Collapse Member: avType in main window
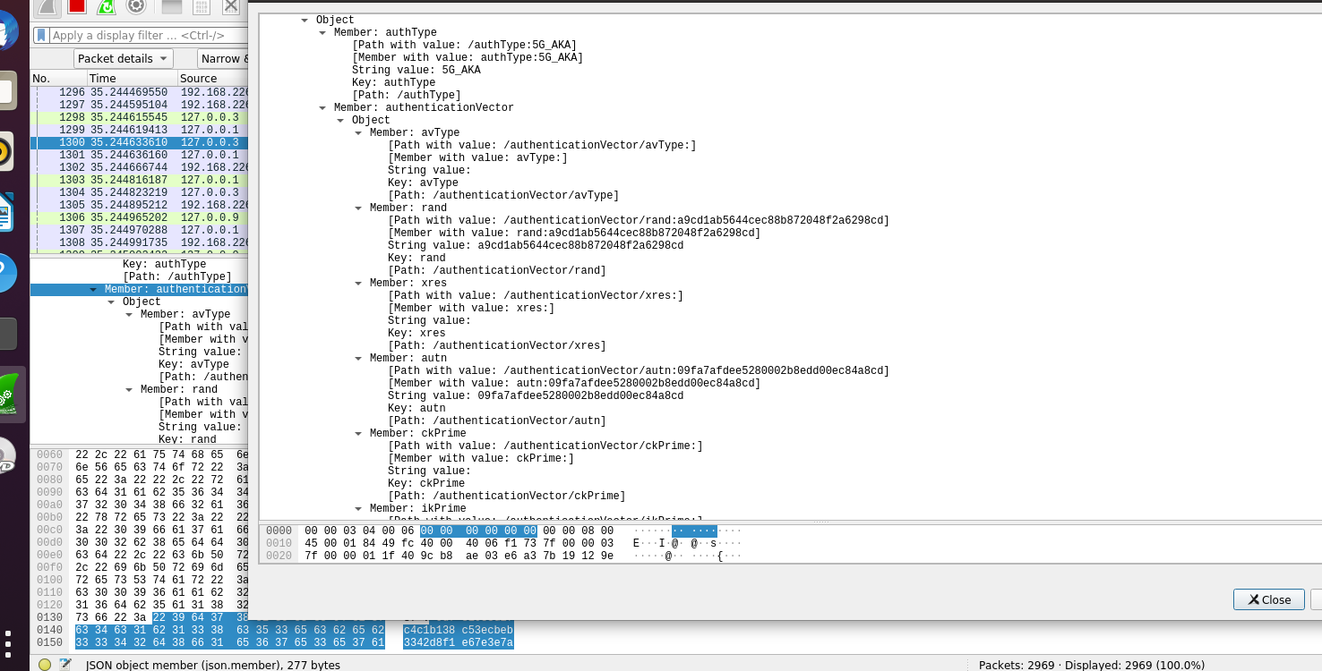The height and width of the screenshot is (671, 1322). coord(130,314)
